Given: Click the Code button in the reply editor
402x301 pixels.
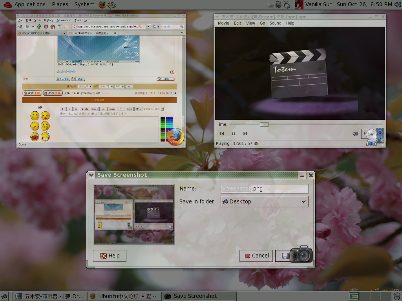Looking at the screenshot, I should point(95,109).
